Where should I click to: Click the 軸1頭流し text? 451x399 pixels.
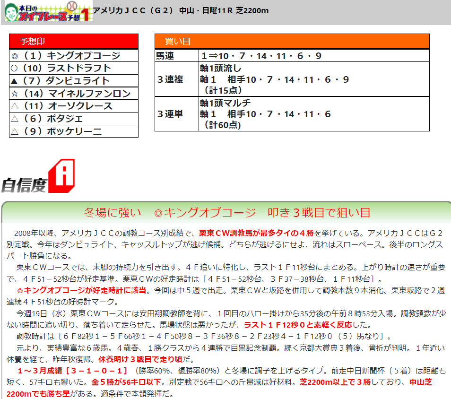(221, 68)
